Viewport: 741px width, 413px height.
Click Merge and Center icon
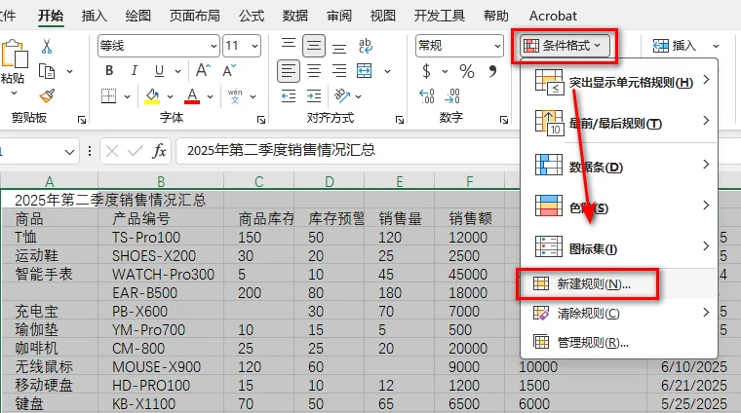[365, 71]
